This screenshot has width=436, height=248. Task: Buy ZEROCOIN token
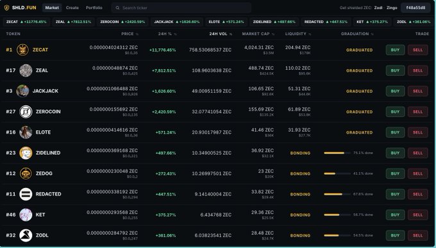point(395,112)
